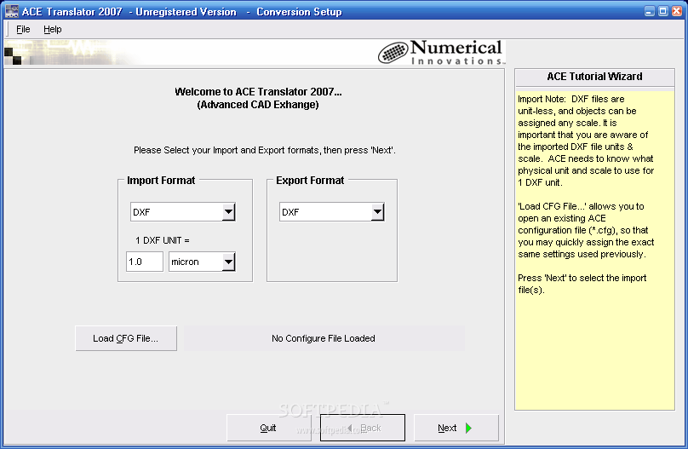The image size is (688, 449).
Task: Click the Next button
Action: [456, 428]
